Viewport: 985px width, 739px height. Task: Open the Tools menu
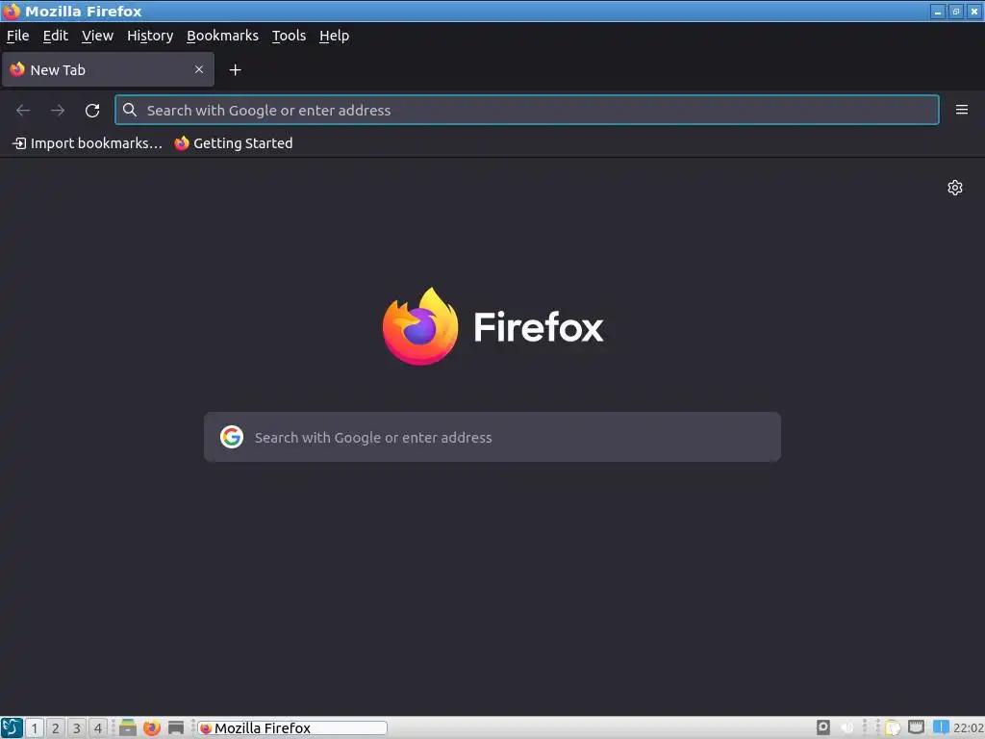(x=289, y=36)
